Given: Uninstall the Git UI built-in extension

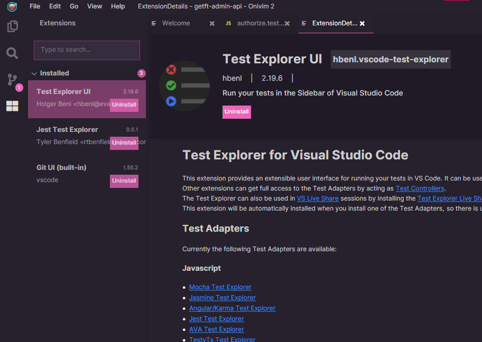Looking at the screenshot, I should tap(124, 181).
